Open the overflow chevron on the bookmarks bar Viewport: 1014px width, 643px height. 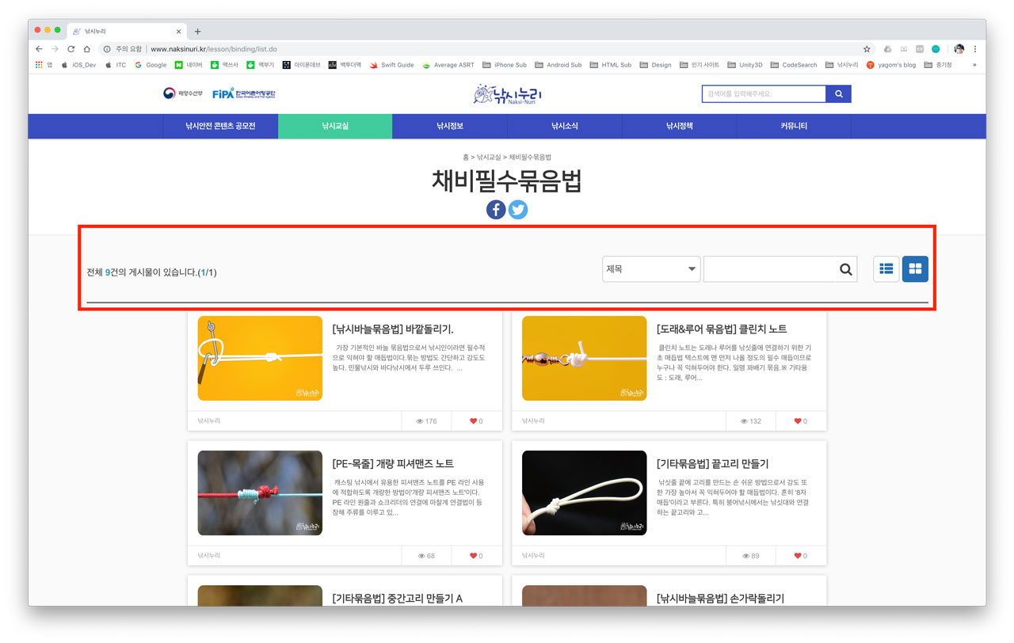pyautogui.click(x=974, y=64)
